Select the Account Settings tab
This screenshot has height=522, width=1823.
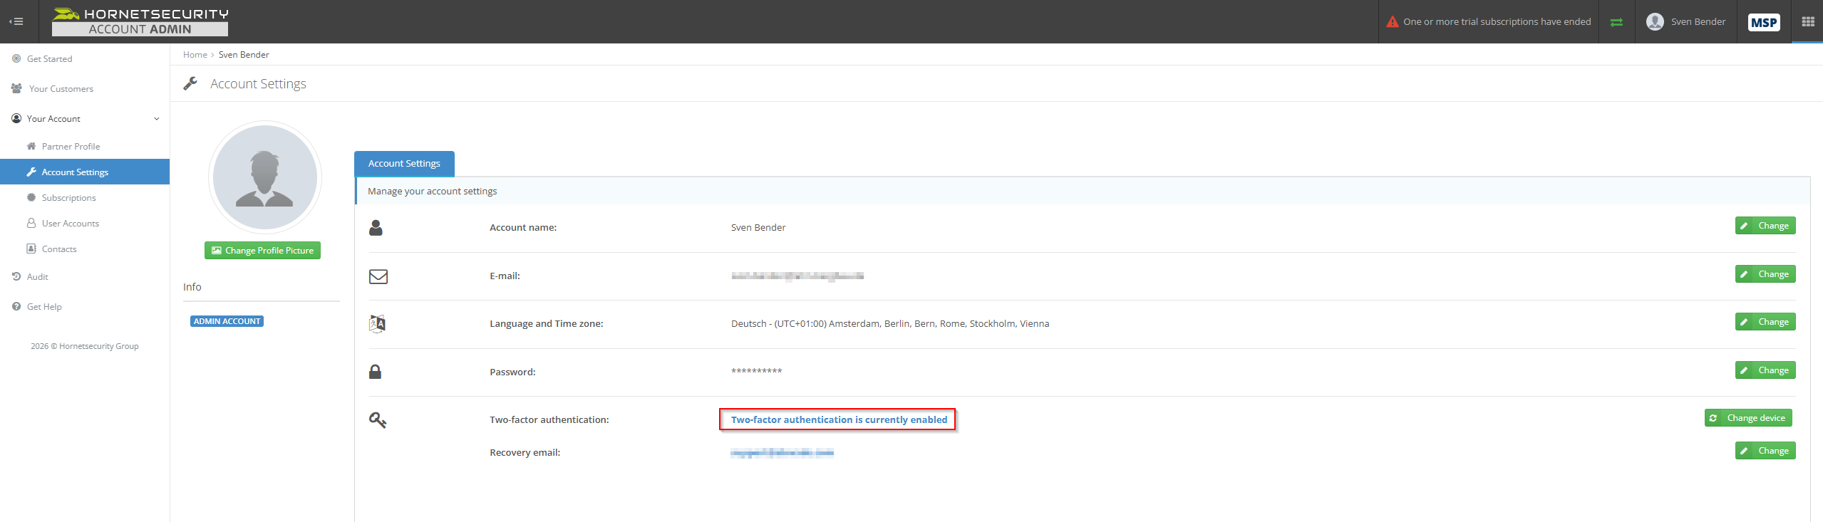404,164
